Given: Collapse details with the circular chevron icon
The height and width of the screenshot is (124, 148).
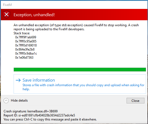Looking at the screenshot, I should (6, 100).
